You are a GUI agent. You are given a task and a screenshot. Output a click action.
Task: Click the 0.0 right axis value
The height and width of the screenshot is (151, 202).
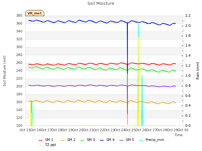188,126
